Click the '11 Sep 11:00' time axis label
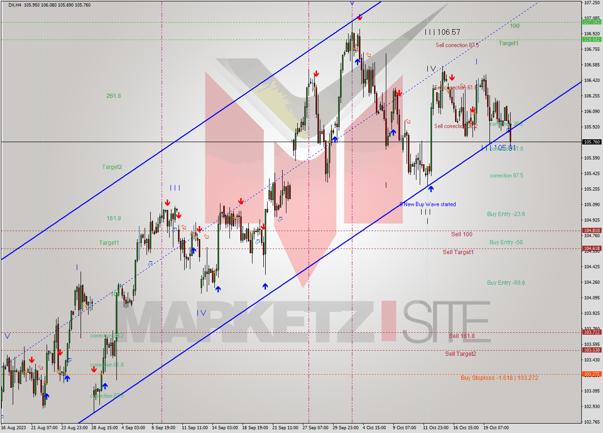603x433 pixels. tap(195, 428)
